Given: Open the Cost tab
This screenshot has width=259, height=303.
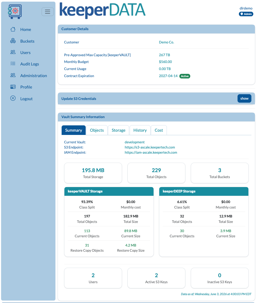Looking at the screenshot, I should (159, 130).
